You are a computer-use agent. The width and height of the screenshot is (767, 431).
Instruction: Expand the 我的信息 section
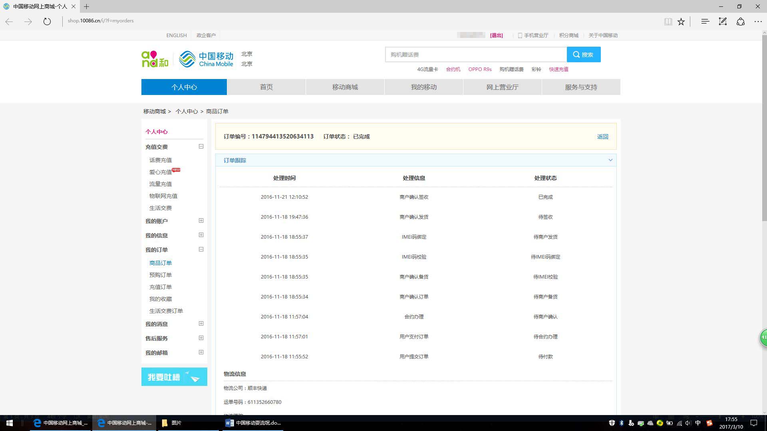pyautogui.click(x=201, y=235)
